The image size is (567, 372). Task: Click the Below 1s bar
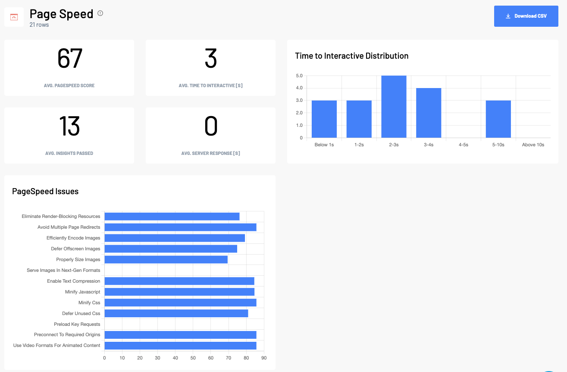click(324, 119)
